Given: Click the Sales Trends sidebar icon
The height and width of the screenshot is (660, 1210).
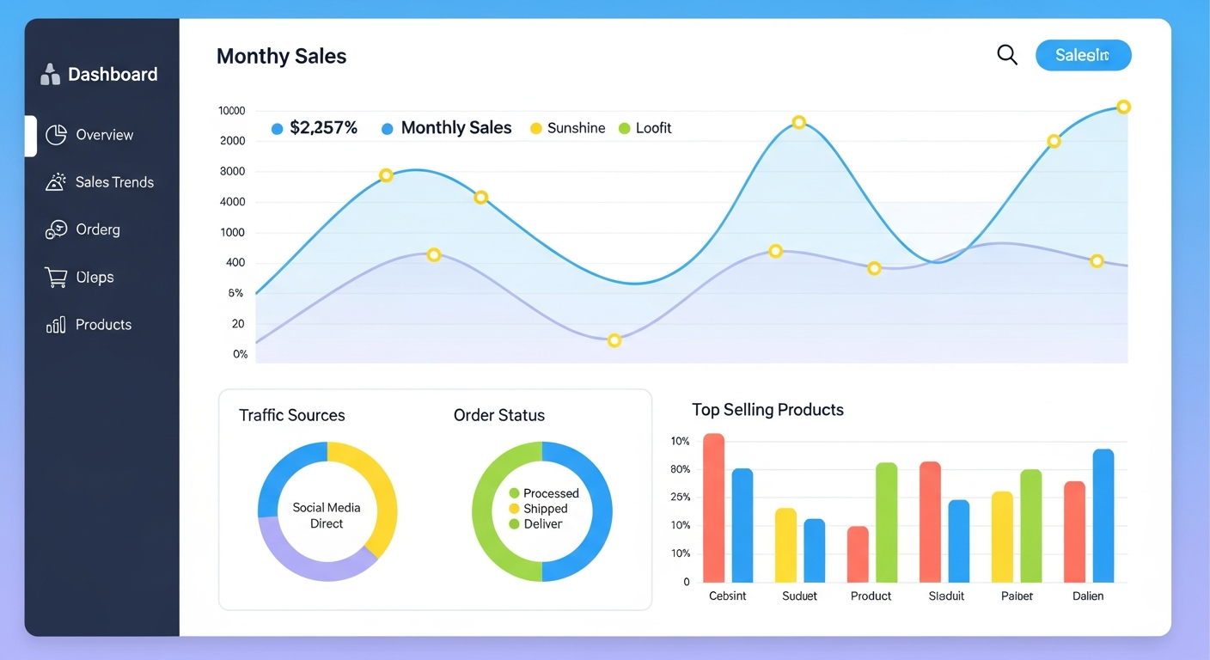Looking at the screenshot, I should tap(56, 182).
